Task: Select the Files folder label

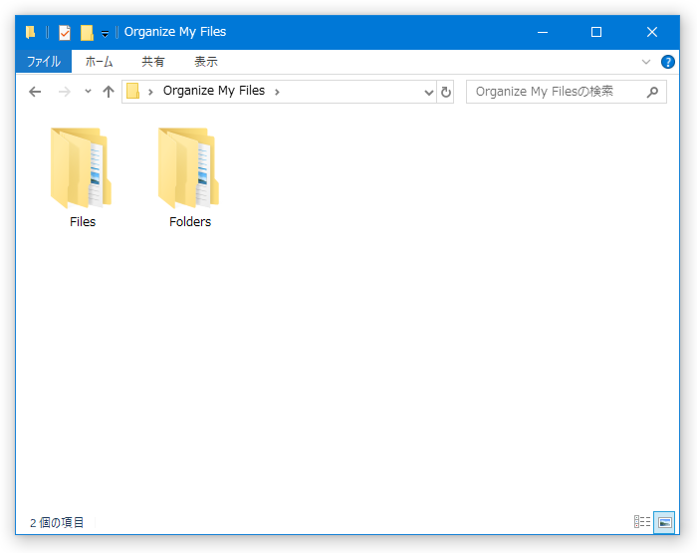Action: coord(83,221)
